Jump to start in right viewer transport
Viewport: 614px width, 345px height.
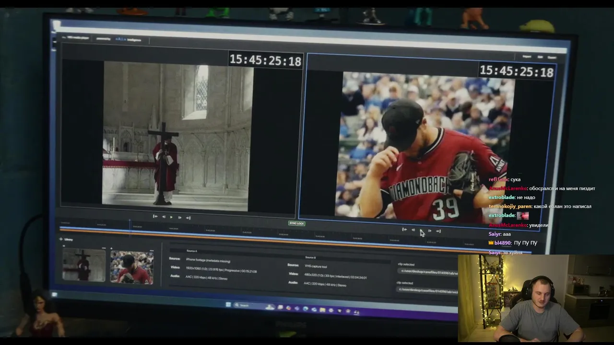coord(404,230)
